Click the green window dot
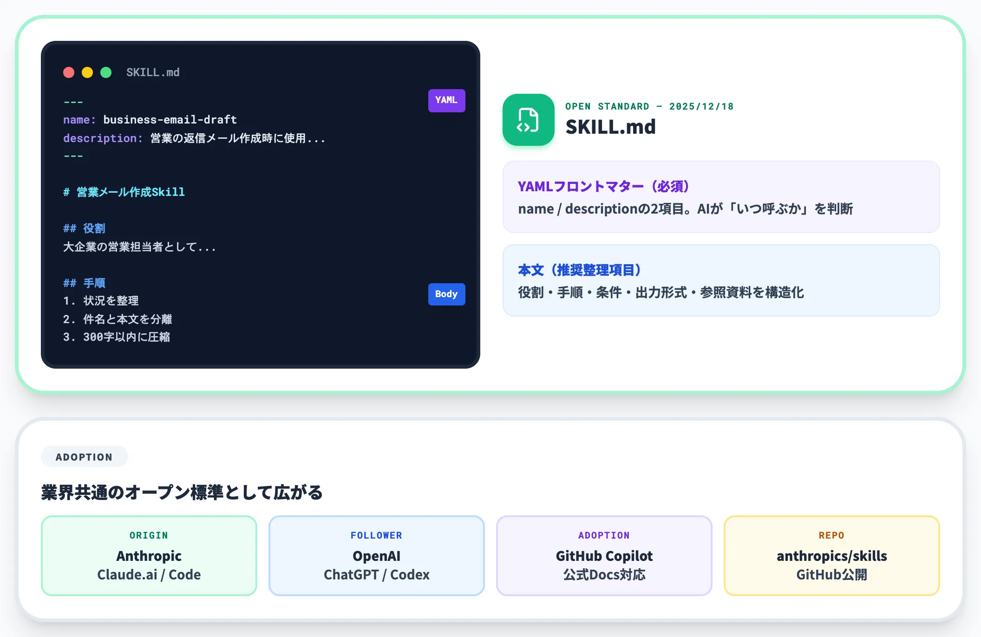 pos(106,72)
